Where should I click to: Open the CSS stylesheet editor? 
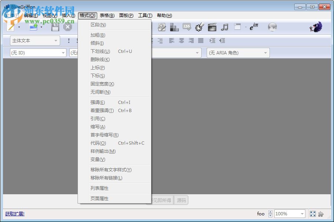click(x=187, y=27)
